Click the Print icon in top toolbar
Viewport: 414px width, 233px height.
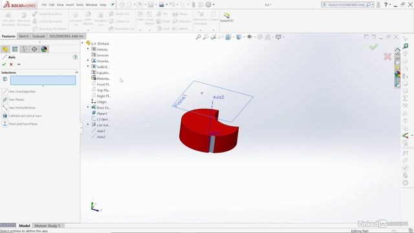(x=161, y=5)
